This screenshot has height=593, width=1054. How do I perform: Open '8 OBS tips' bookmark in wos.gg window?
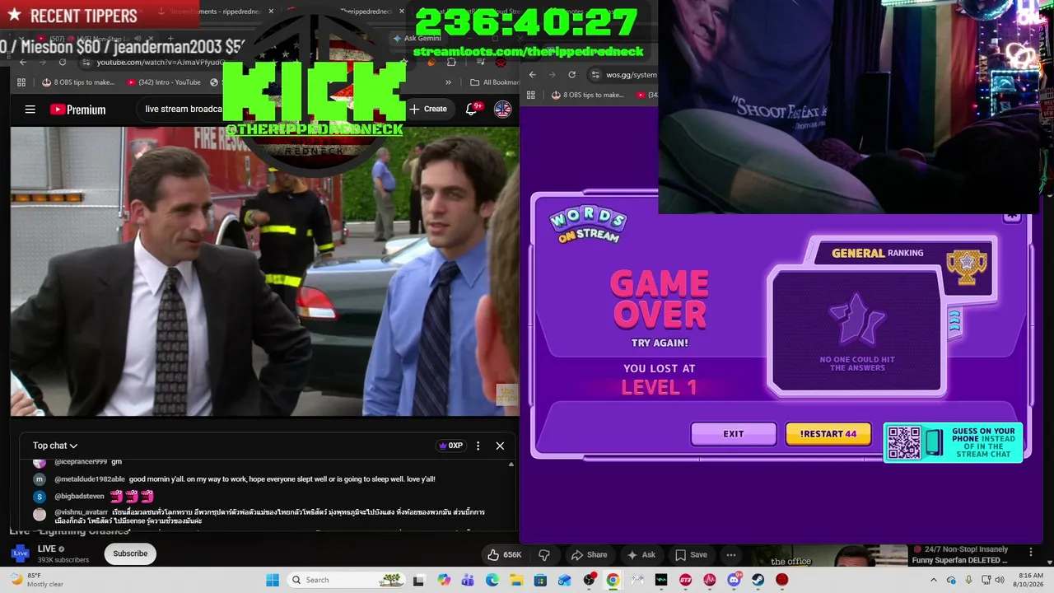(x=587, y=95)
